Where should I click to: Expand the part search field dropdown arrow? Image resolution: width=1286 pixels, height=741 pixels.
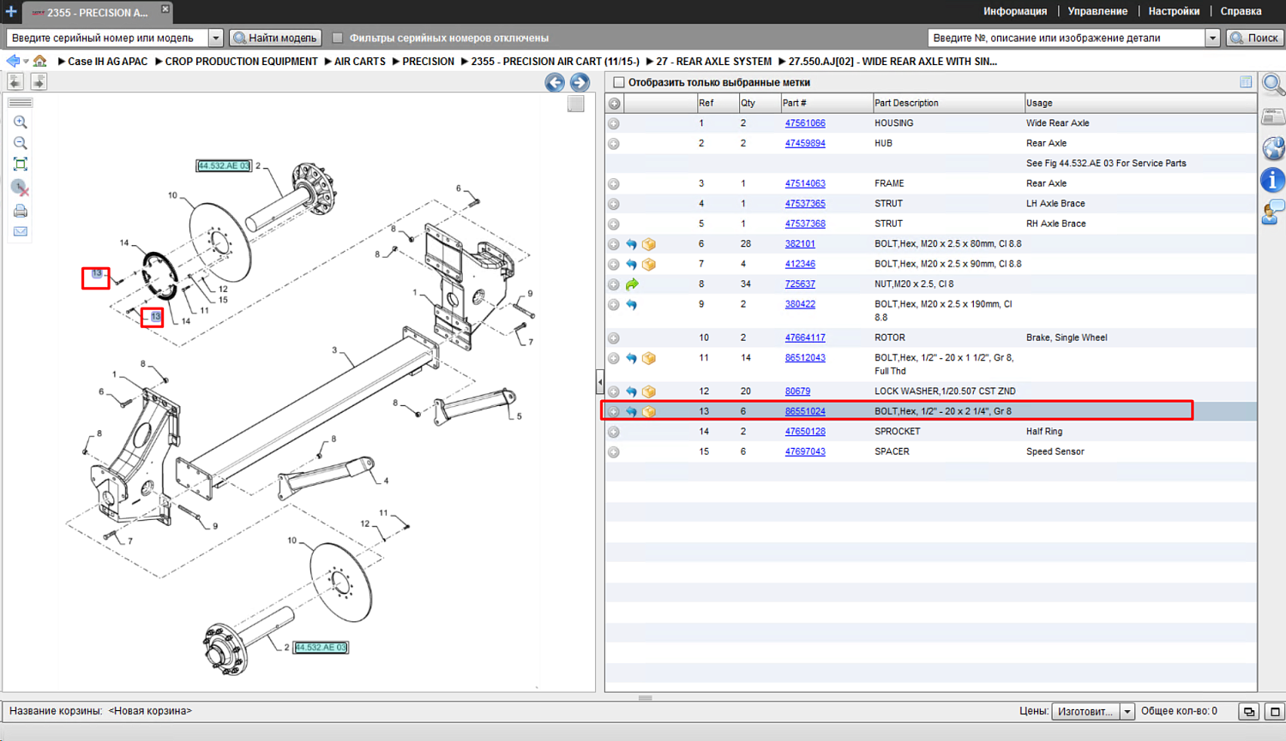pyautogui.click(x=1212, y=38)
